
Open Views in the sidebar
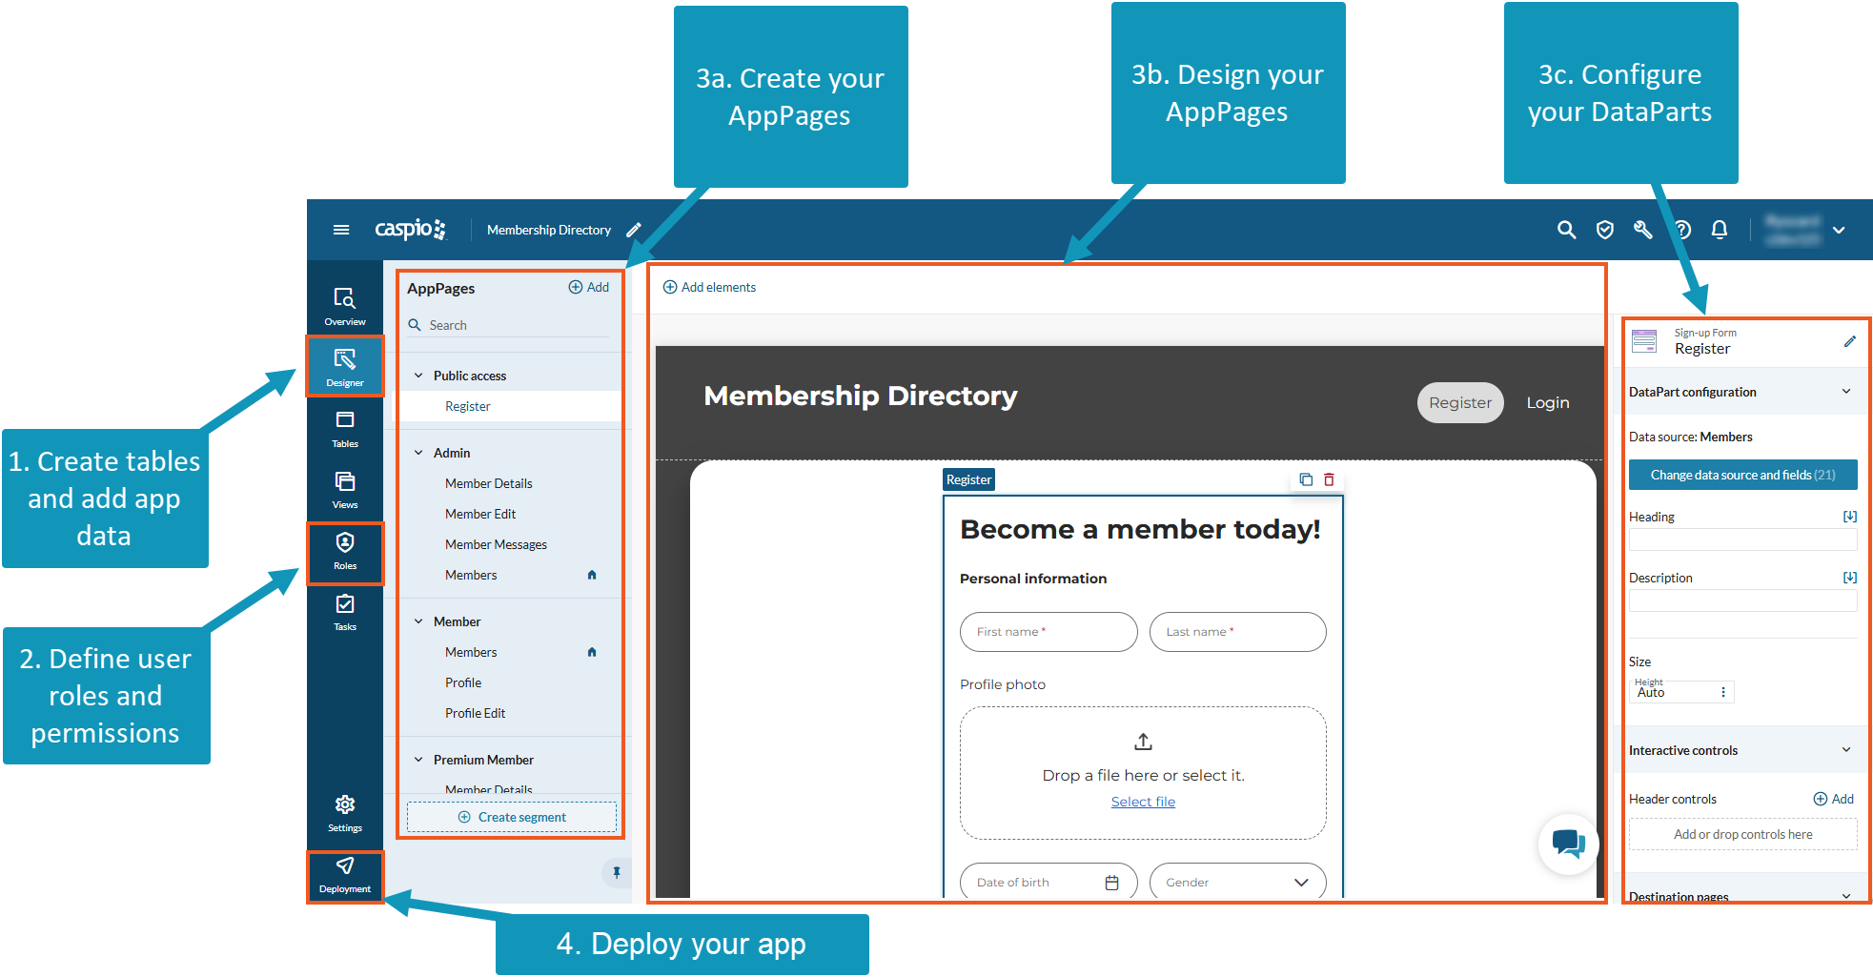[345, 489]
